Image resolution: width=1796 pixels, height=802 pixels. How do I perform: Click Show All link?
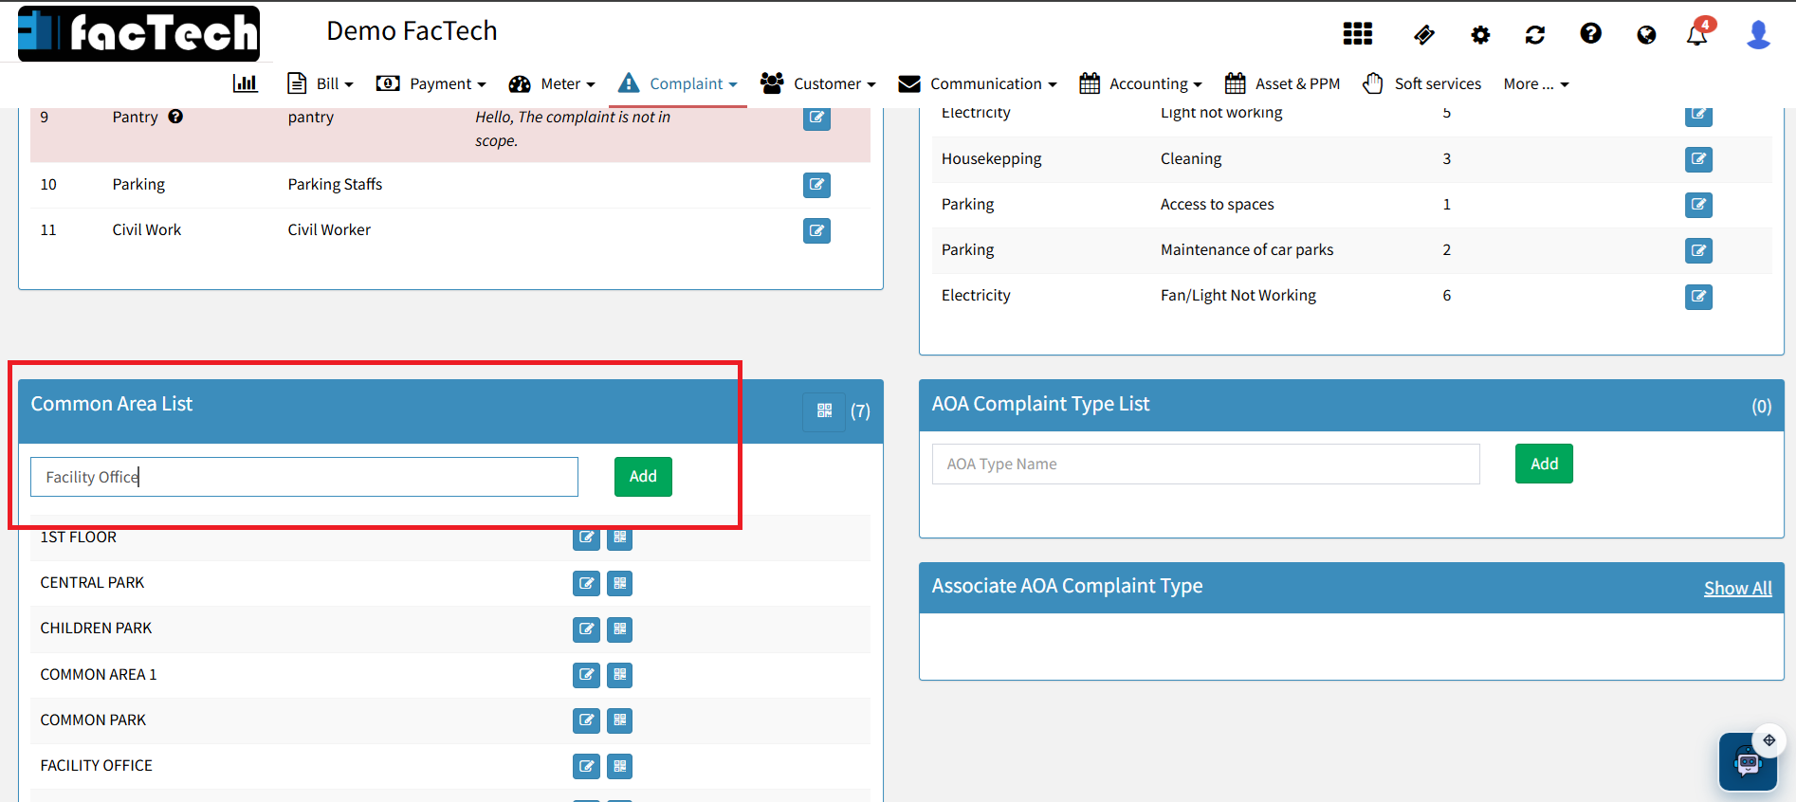[1737, 588]
